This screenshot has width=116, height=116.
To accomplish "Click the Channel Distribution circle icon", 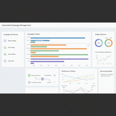I will click(29, 82).
